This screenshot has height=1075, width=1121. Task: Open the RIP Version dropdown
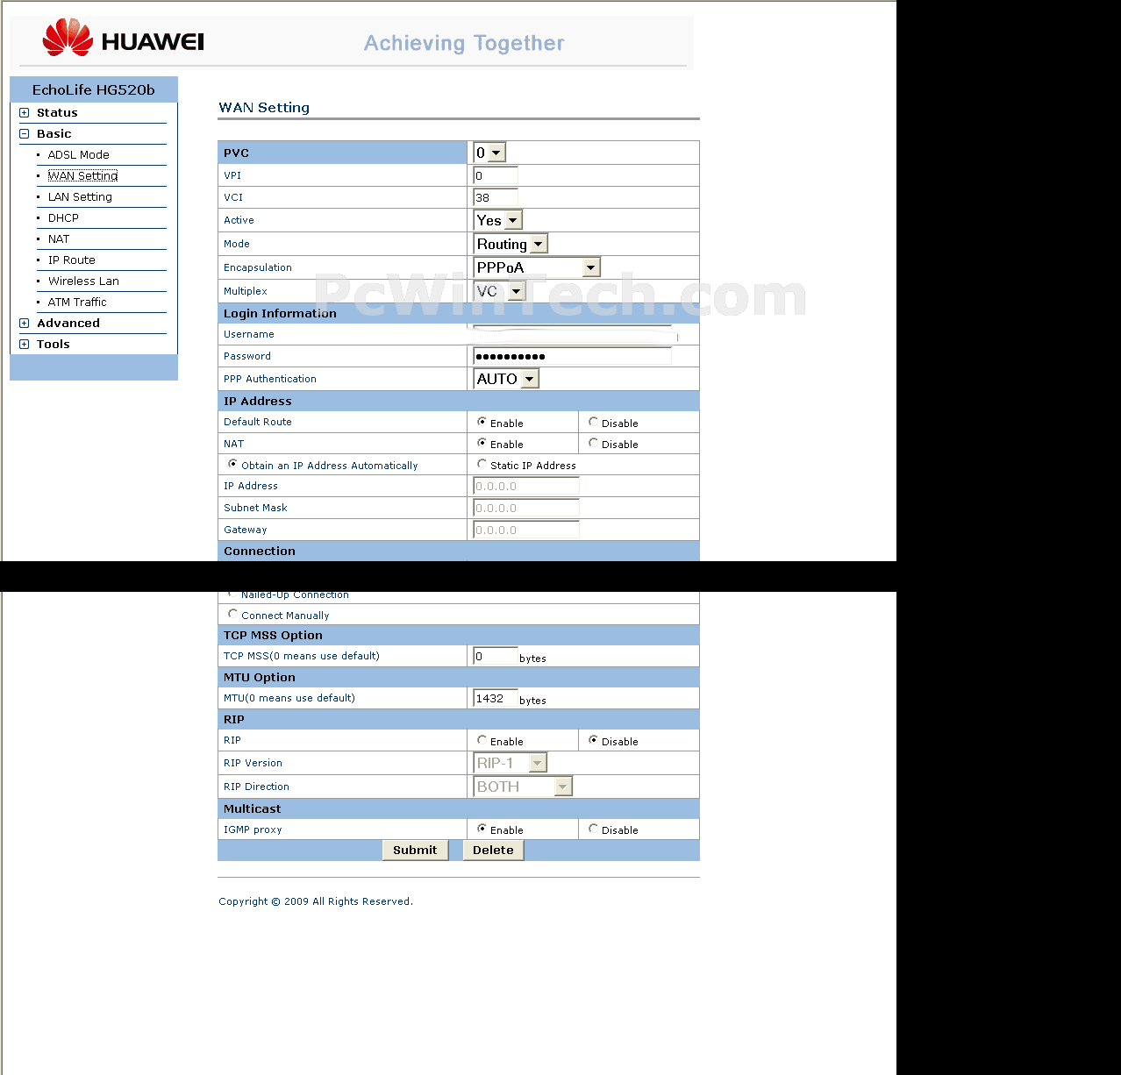(x=511, y=763)
